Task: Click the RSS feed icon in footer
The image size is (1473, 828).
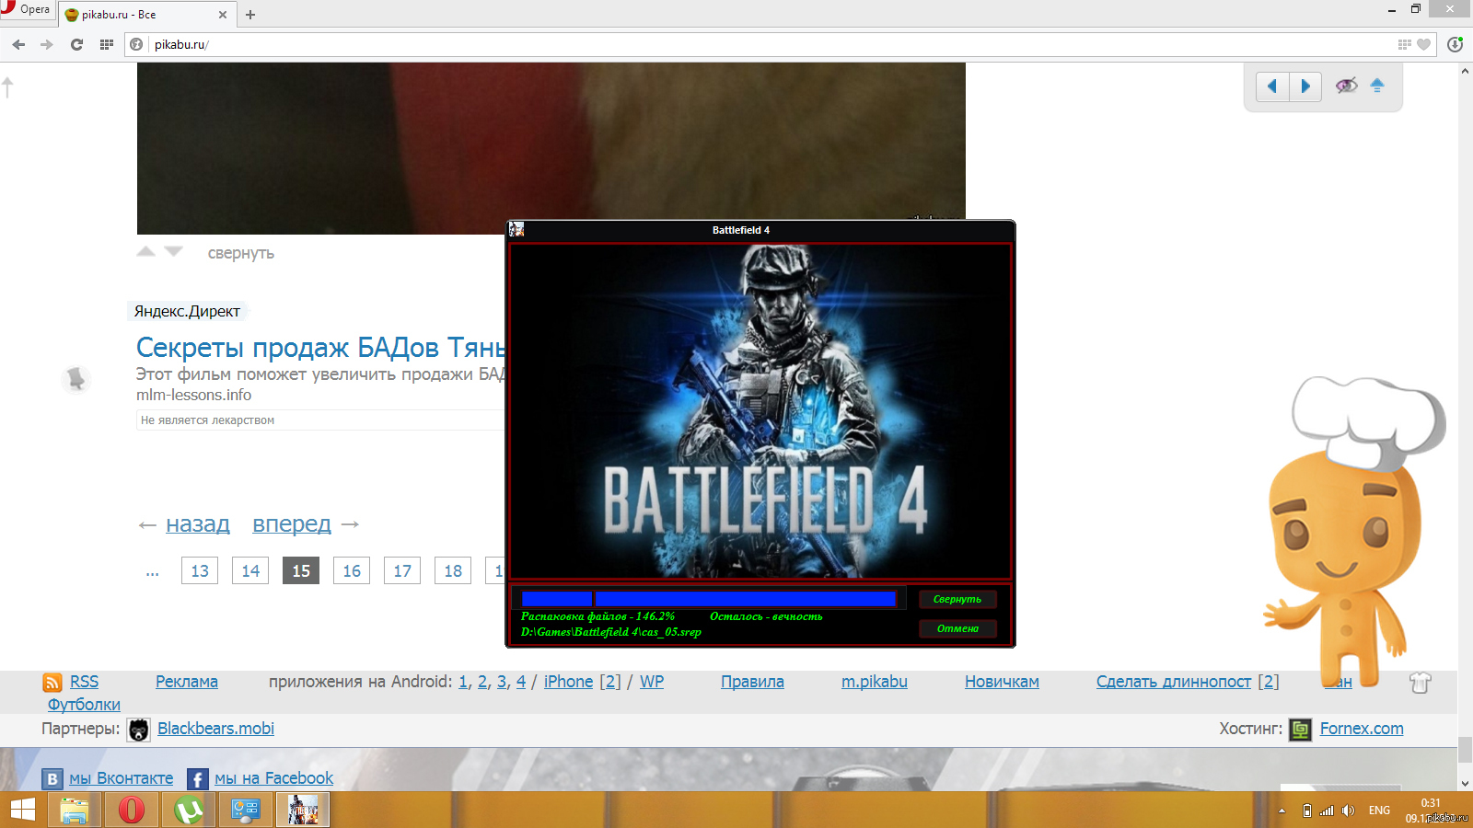Action: [52, 683]
